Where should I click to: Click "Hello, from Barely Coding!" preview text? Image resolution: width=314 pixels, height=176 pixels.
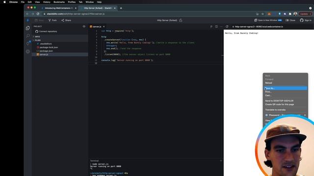[x=241, y=33]
